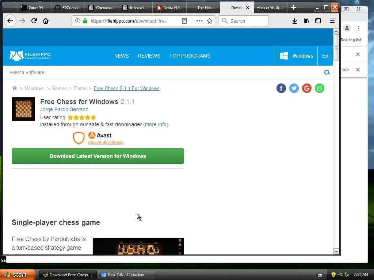Click the FileHippo logo
This screenshot has width=374, height=280.
tap(30, 56)
